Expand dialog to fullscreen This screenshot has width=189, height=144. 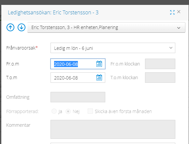(x=172, y=12)
